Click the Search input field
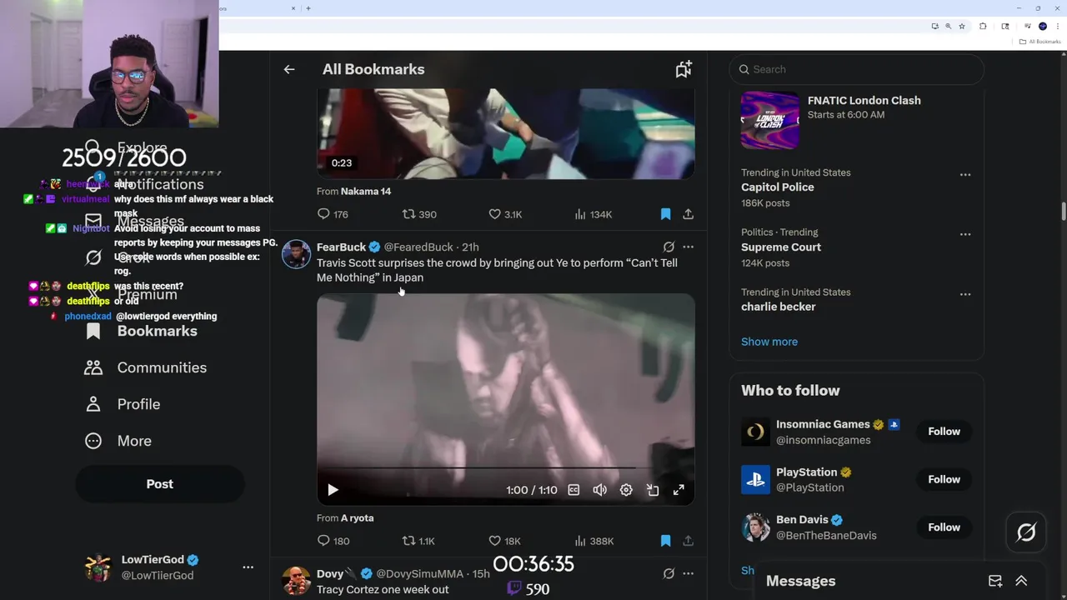 pyautogui.click(x=857, y=69)
